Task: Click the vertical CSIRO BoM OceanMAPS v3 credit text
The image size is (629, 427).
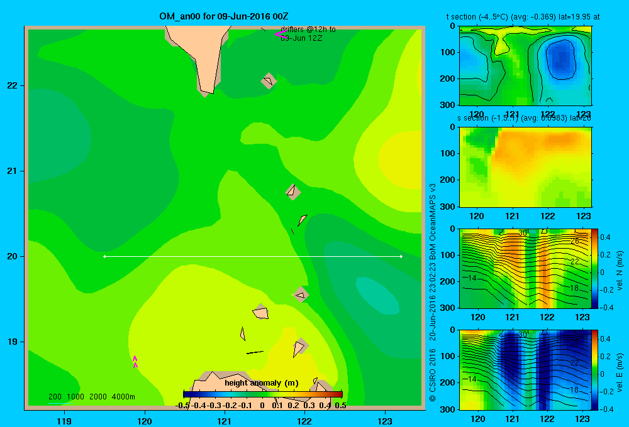Action: pos(433,293)
